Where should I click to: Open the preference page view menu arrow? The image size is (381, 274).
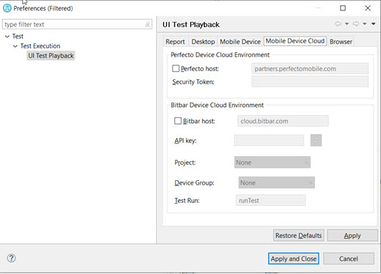tap(374, 23)
